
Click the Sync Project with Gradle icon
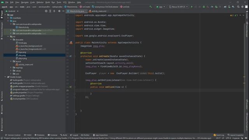[225, 7]
